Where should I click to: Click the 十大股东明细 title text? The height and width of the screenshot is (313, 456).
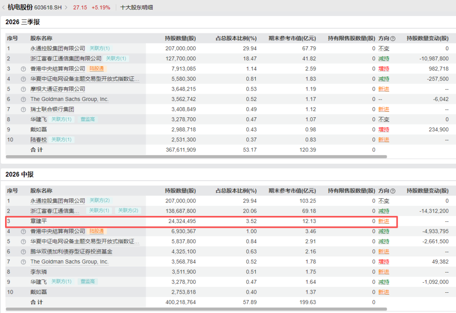click(x=136, y=8)
